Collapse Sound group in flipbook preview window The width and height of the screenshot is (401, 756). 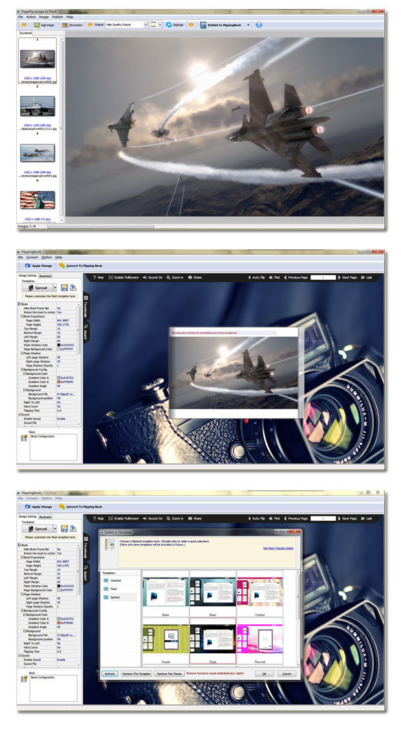point(20,414)
